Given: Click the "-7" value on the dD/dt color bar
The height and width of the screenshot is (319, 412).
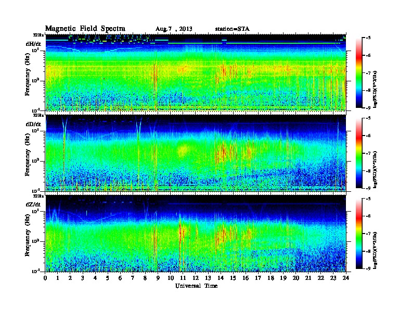Looking at the screenshot, I should 368,153.
